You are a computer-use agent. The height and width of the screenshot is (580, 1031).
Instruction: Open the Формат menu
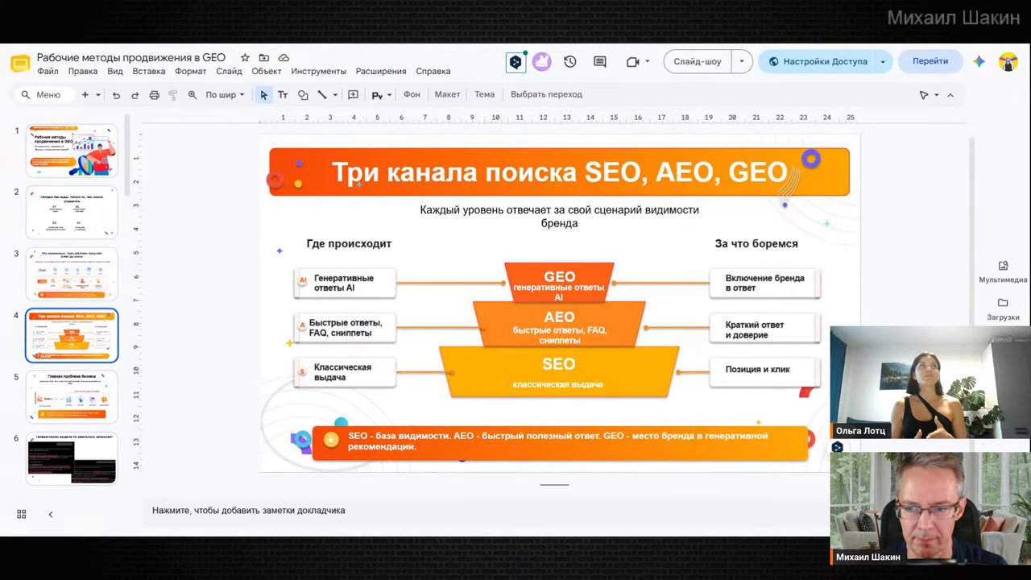(191, 72)
